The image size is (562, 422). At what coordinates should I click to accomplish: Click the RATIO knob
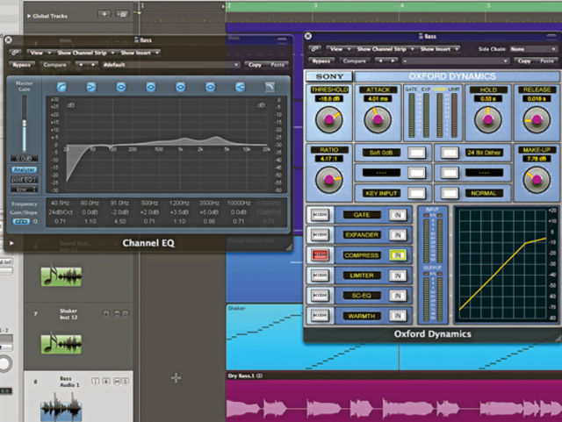[x=328, y=179]
